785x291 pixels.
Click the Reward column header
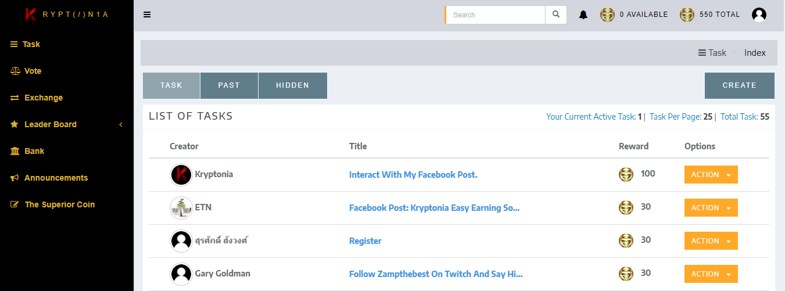633,146
